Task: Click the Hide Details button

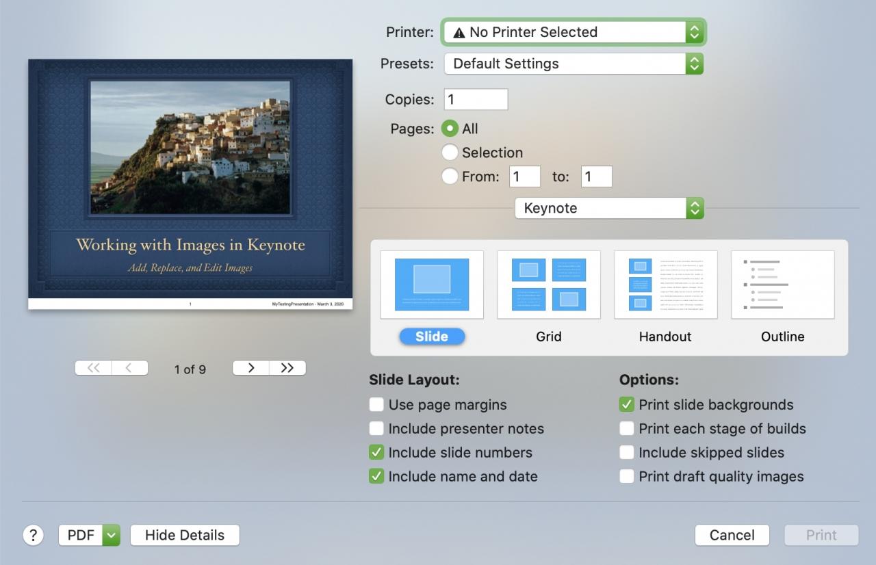Action: (x=185, y=535)
